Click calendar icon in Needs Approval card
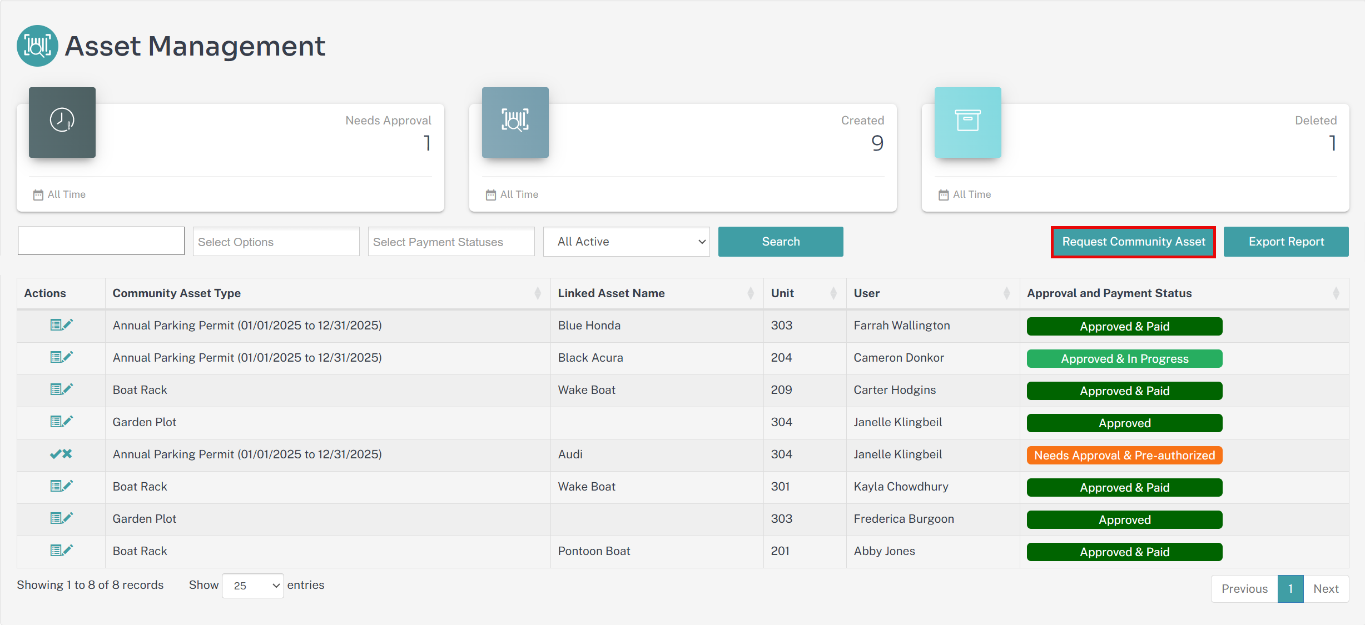Viewport: 1365px width, 625px height. tap(38, 195)
